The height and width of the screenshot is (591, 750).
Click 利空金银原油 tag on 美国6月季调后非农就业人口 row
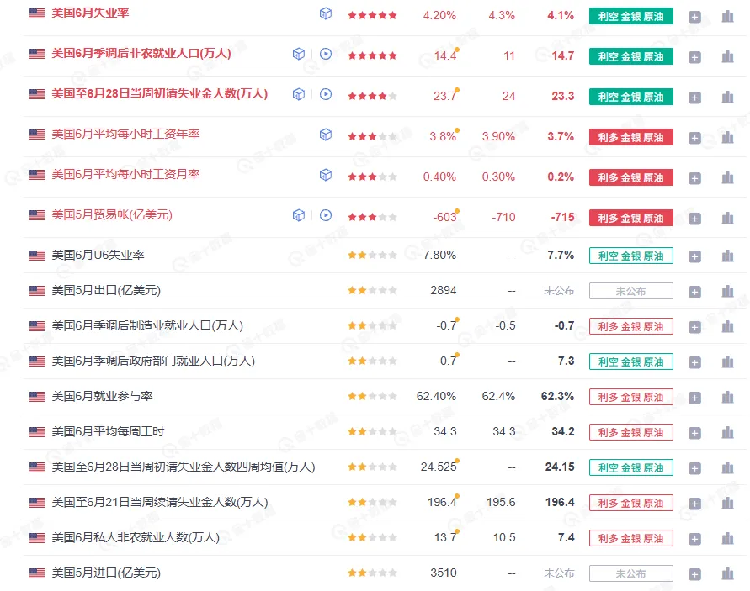631,56
